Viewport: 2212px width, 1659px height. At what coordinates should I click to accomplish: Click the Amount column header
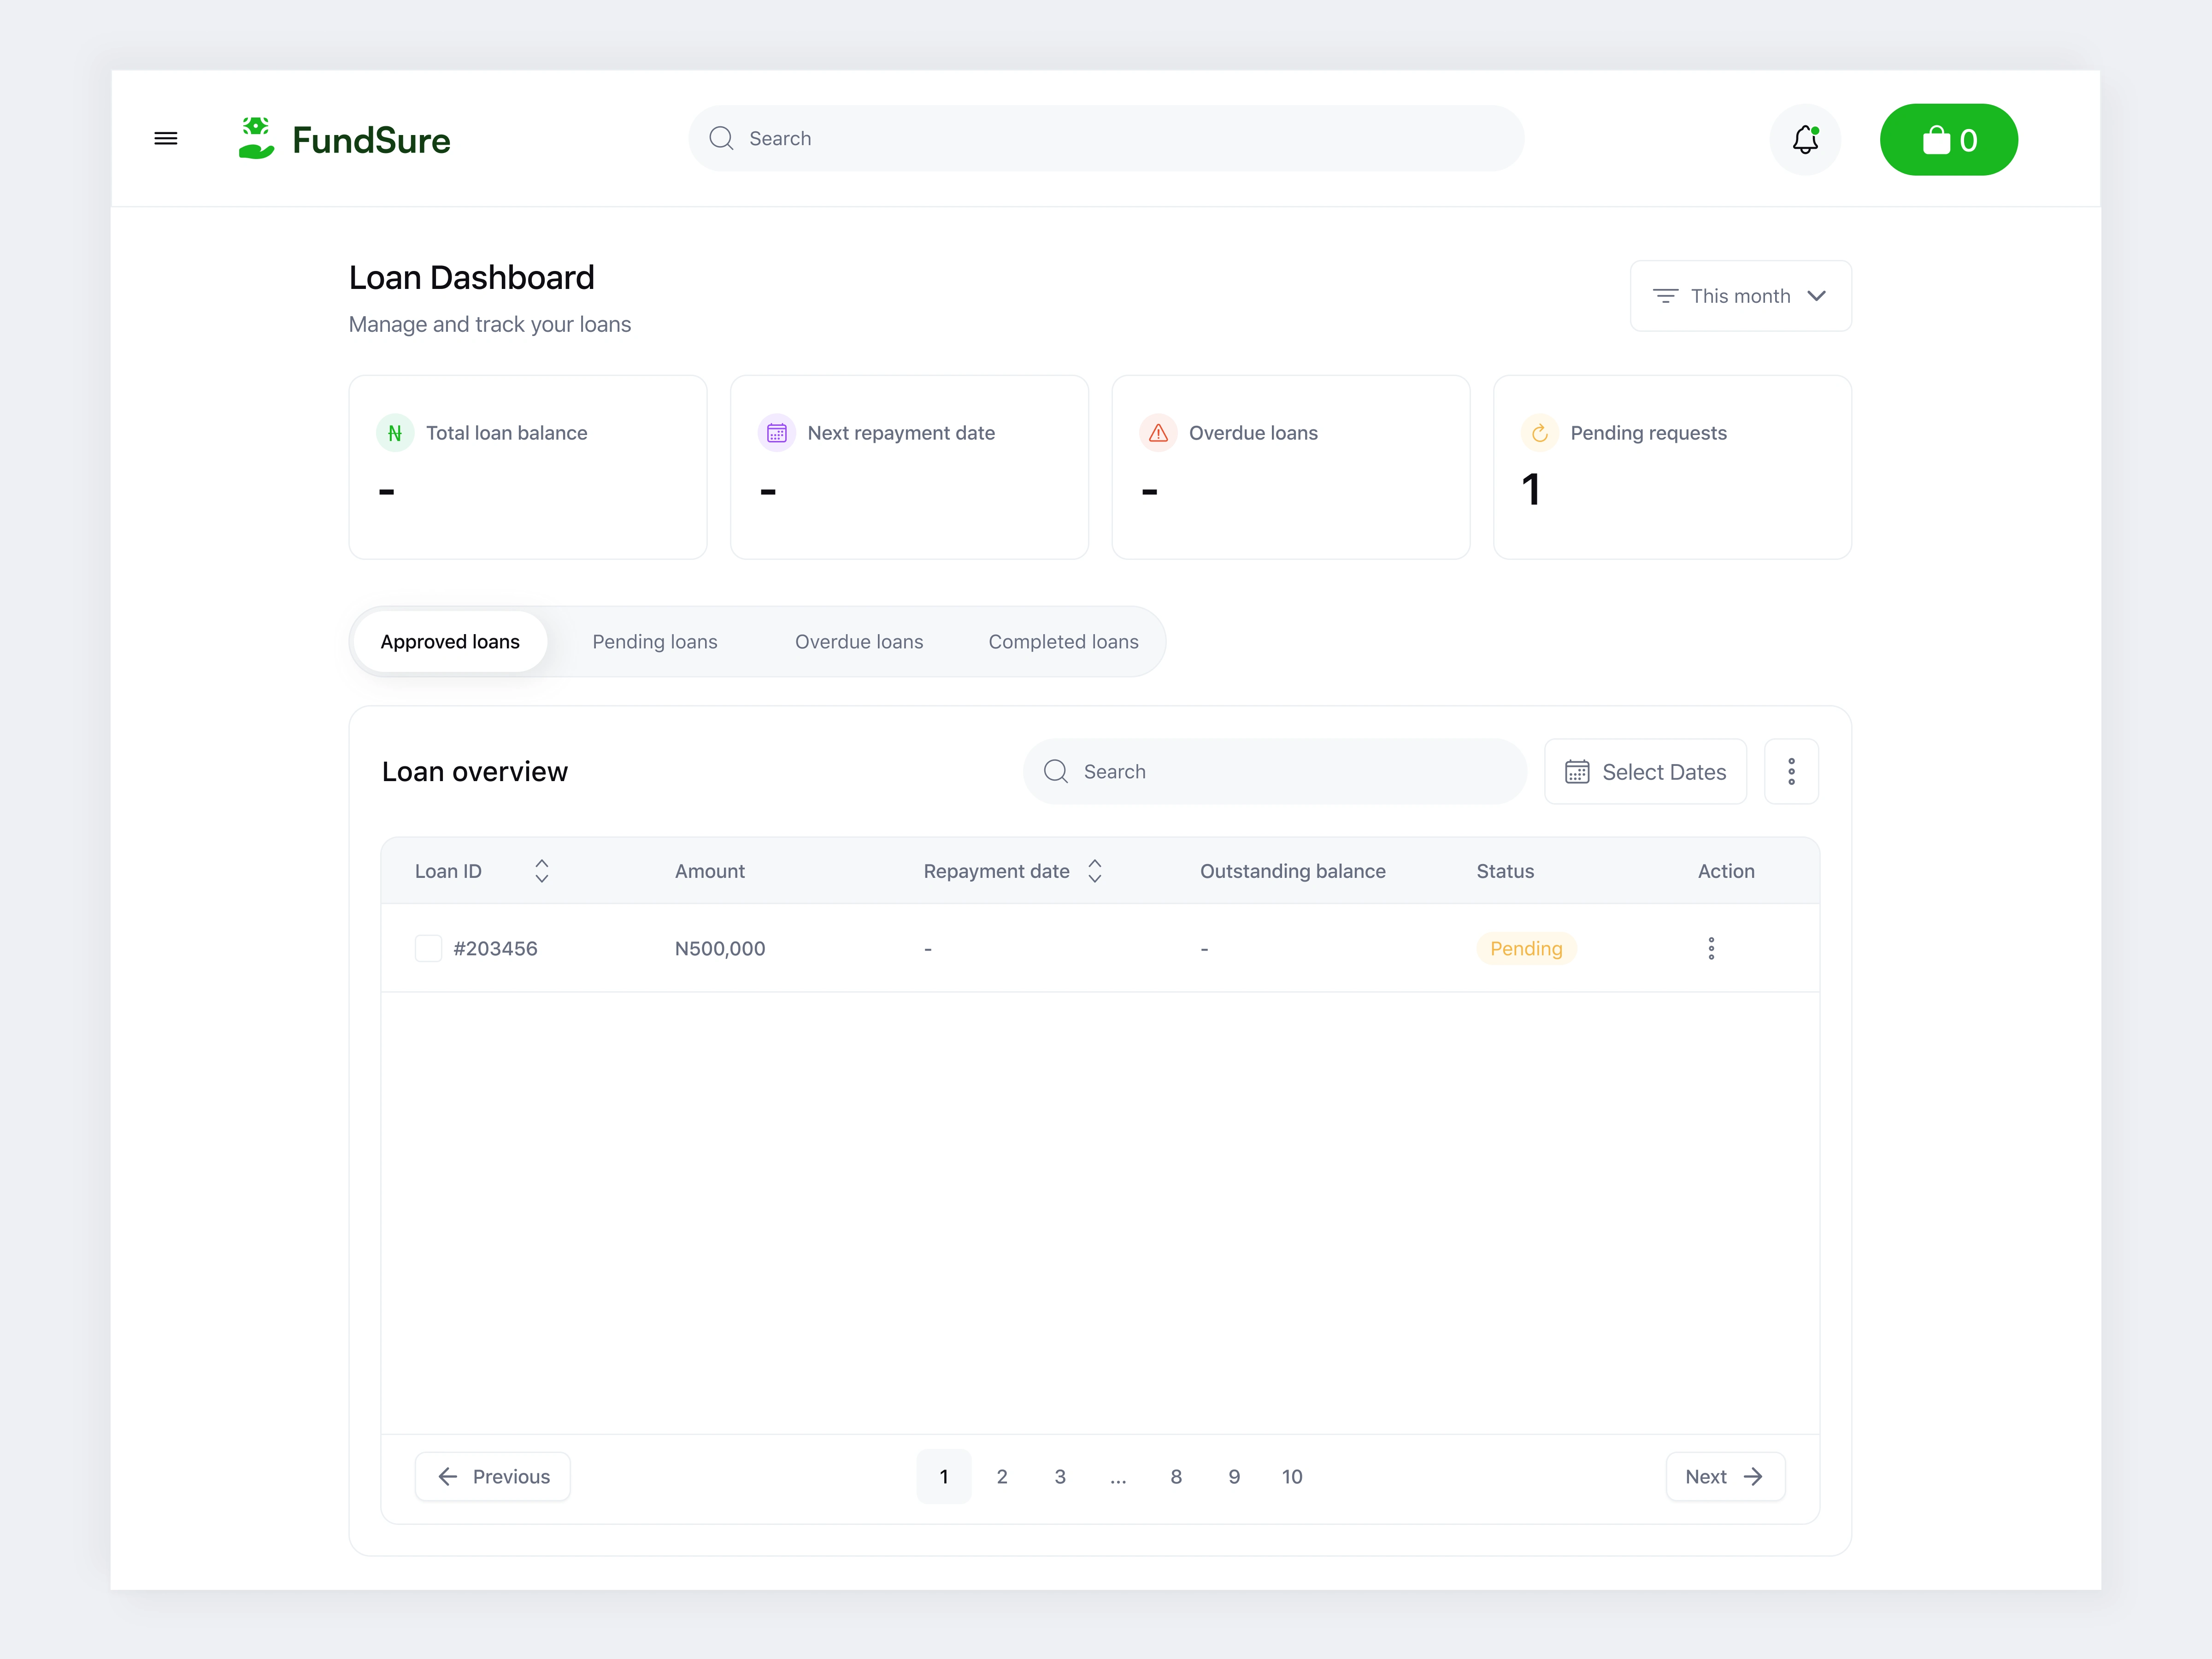click(x=710, y=871)
